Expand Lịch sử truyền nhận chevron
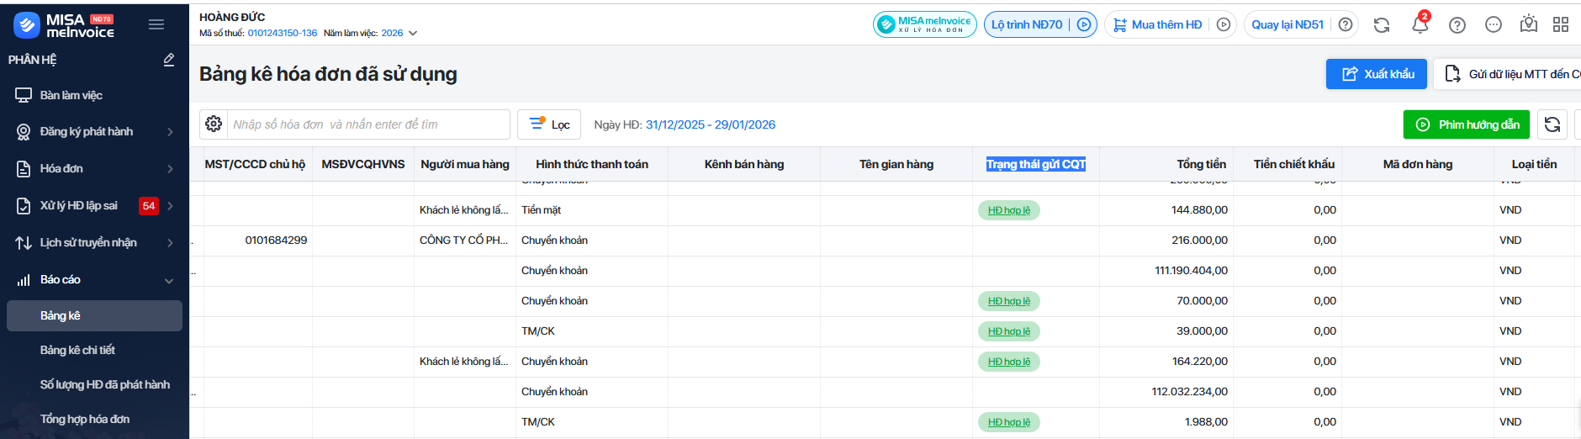 pos(170,243)
